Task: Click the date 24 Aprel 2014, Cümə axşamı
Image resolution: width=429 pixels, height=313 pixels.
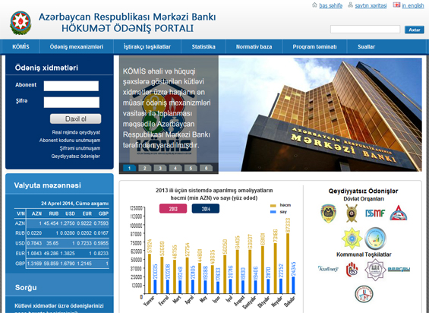Action: (x=74, y=204)
